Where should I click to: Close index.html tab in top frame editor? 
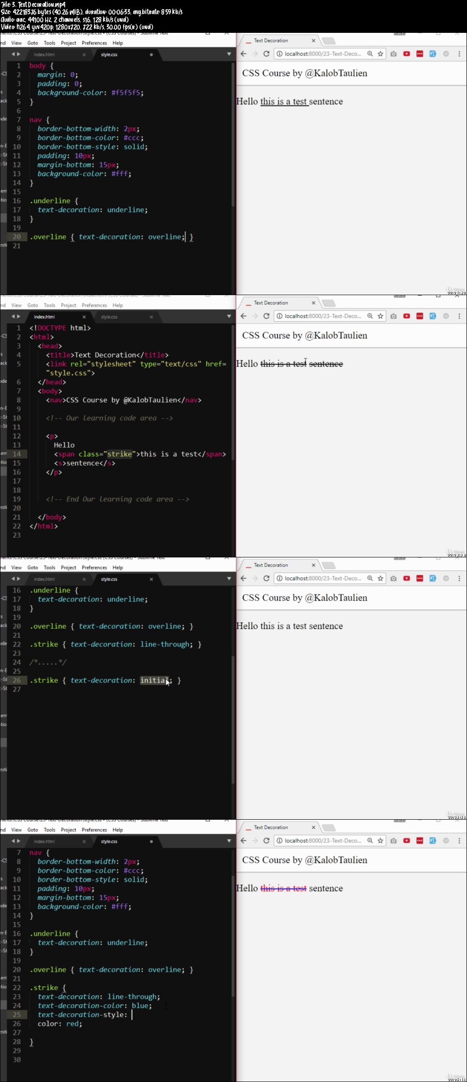(84, 55)
